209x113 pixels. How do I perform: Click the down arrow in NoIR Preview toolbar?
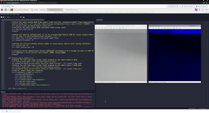click(105, 28)
